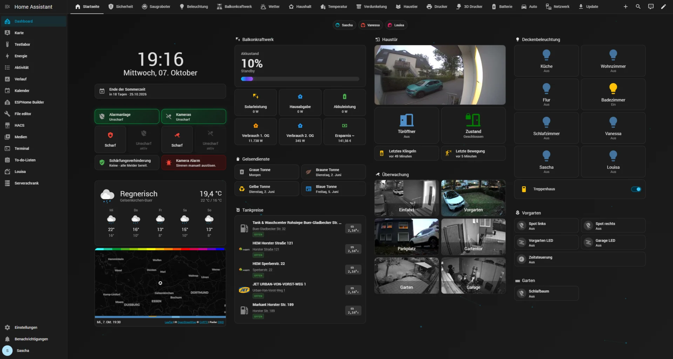Open Einstellungen settings gear

33,327
